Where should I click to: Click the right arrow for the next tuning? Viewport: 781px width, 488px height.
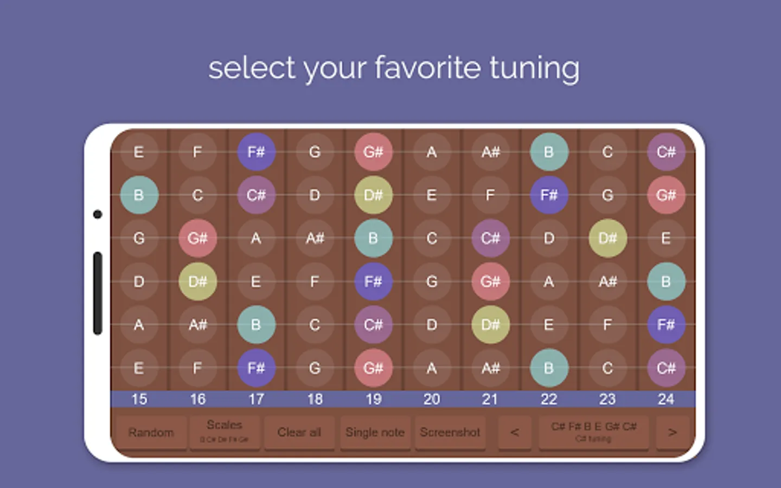pos(673,432)
